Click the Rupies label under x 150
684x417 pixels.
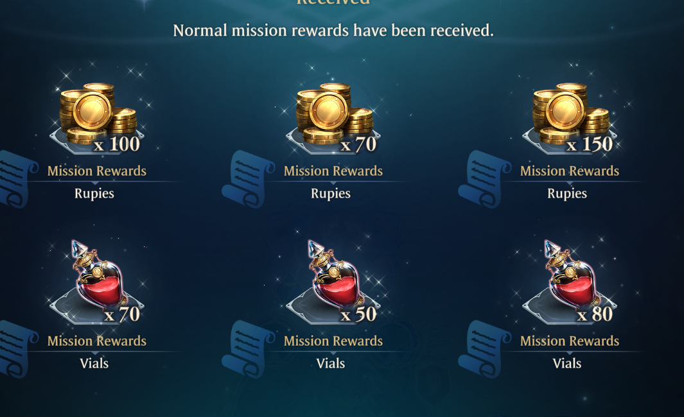coord(567,194)
